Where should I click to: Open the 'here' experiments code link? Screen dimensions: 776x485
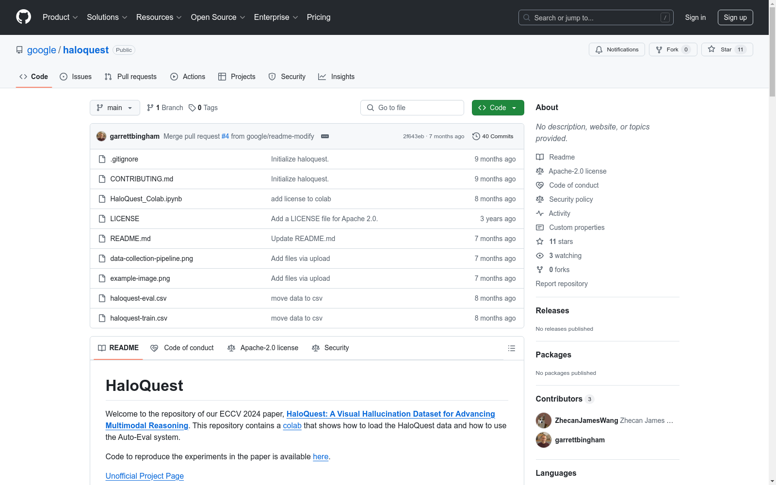click(321, 456)
